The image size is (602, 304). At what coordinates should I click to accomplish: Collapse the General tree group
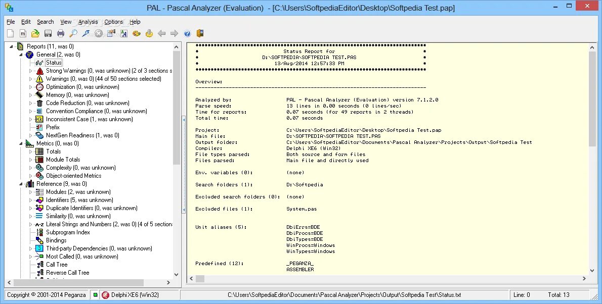click(x=21, y=55)
